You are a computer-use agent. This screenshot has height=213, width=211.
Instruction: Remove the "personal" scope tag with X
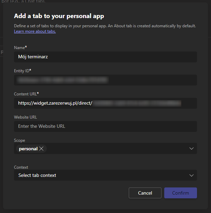[x=41, y=149]
